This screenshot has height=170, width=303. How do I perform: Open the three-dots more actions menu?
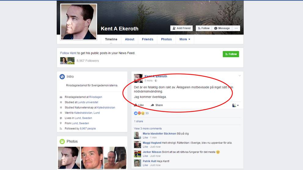[x=236, y=28]
